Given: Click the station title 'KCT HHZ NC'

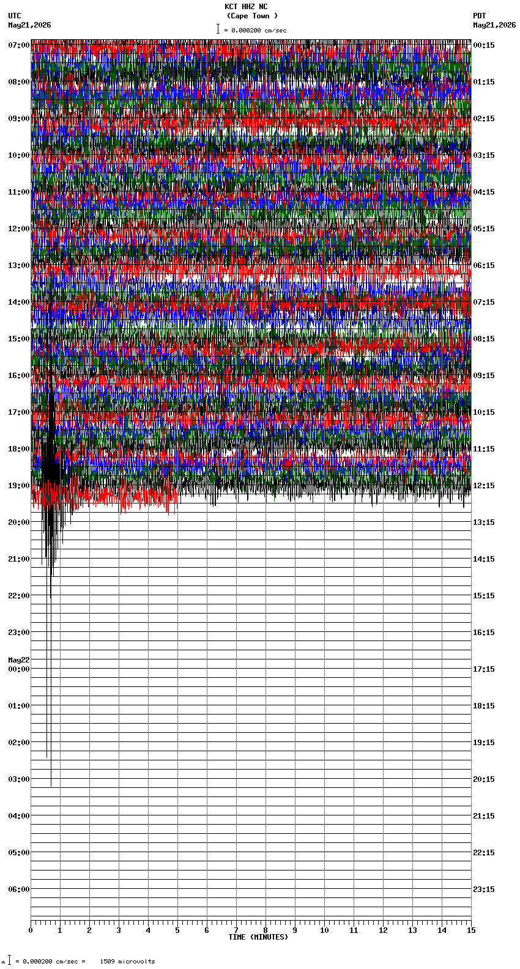Looking at the screenshot, I should click(246, 7).
